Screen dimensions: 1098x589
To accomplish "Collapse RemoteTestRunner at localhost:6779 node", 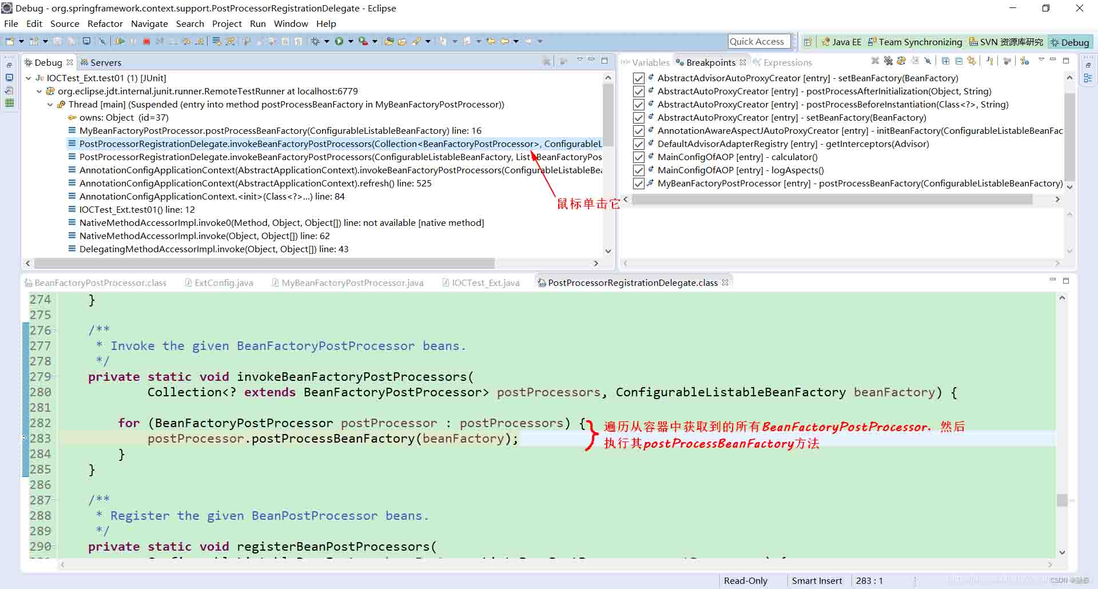I will click(x=39, y=91).
